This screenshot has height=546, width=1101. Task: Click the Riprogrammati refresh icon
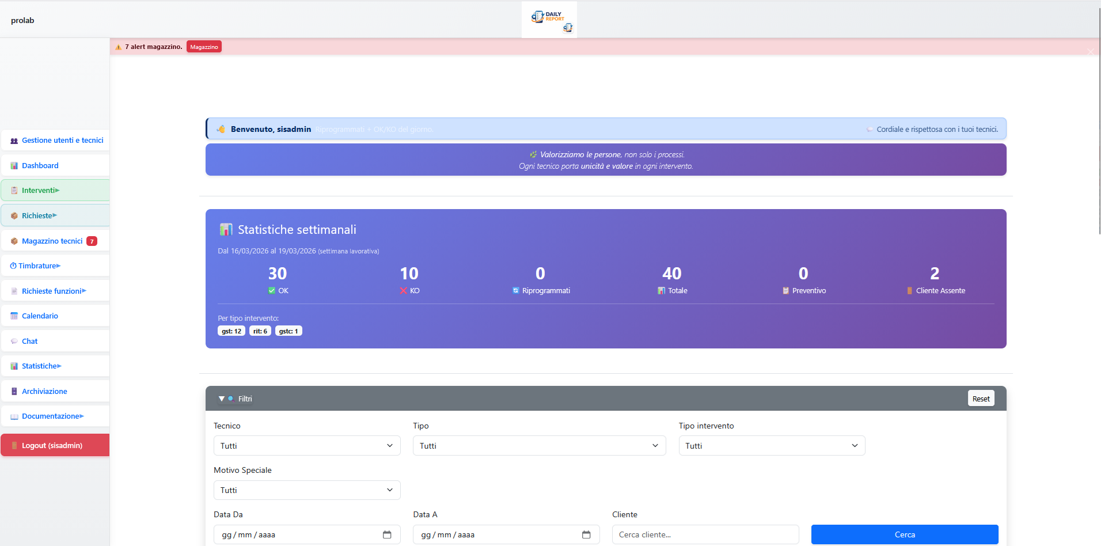click(x=516, y=291)
